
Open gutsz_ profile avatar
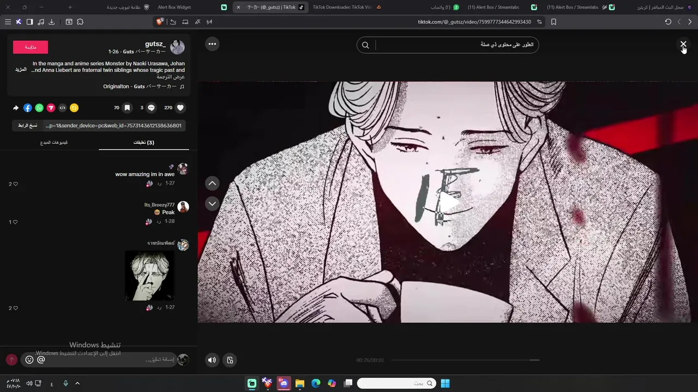point(177,47)
